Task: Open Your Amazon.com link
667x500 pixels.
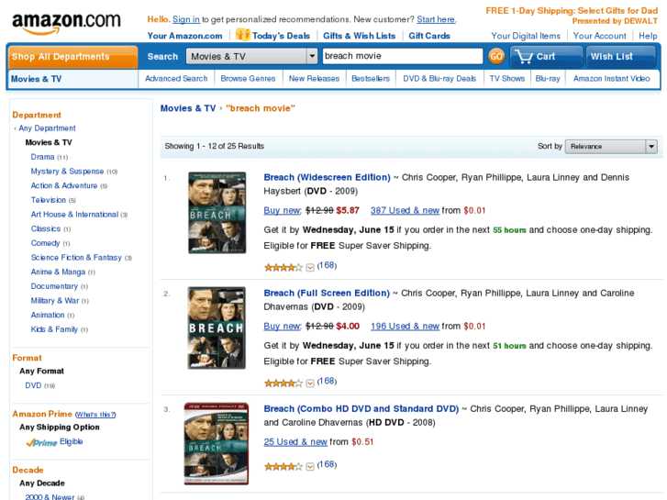Action: point(184,36)
